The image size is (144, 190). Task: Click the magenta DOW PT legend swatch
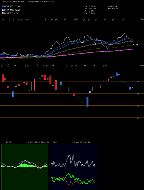coord(3,14)
